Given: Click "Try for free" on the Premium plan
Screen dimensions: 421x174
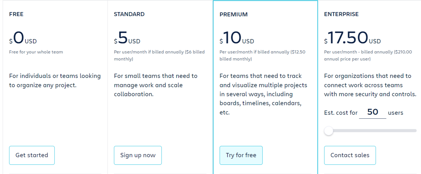Looking at the screenshot, I should pyautogui.click(x=241, y=155).
